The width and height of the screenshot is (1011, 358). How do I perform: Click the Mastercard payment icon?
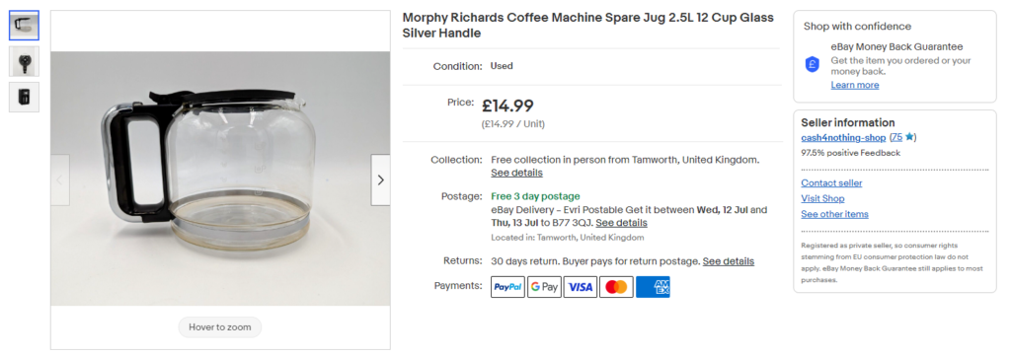[x=616, y=287]
